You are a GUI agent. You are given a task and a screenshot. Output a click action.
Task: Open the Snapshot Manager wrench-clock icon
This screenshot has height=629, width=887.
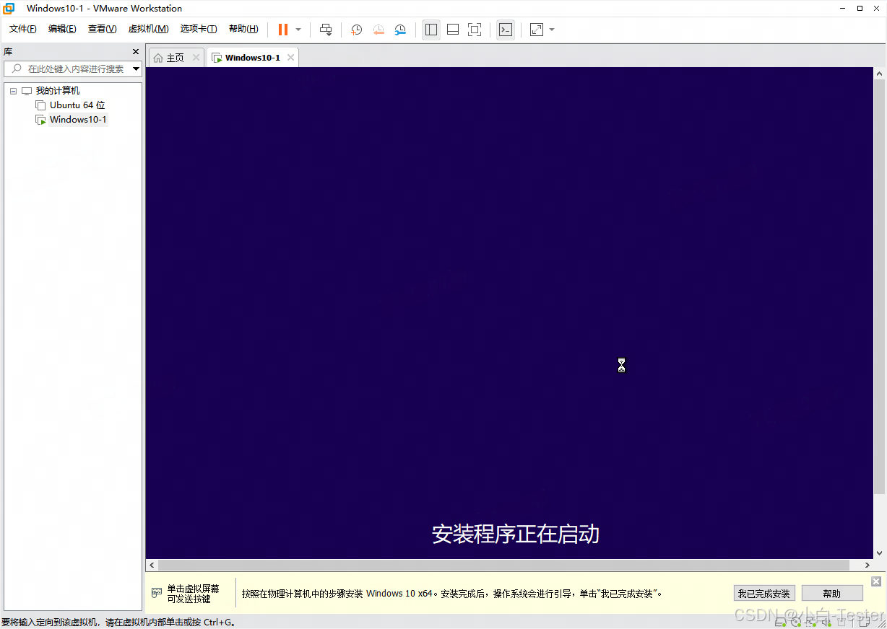pos(400,30)
